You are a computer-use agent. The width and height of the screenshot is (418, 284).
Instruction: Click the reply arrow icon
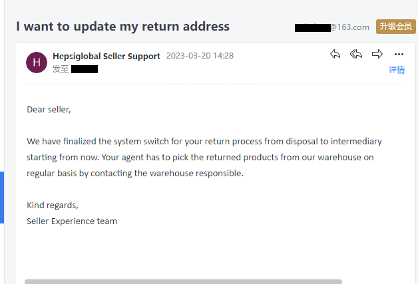click(x=335, y=54)
